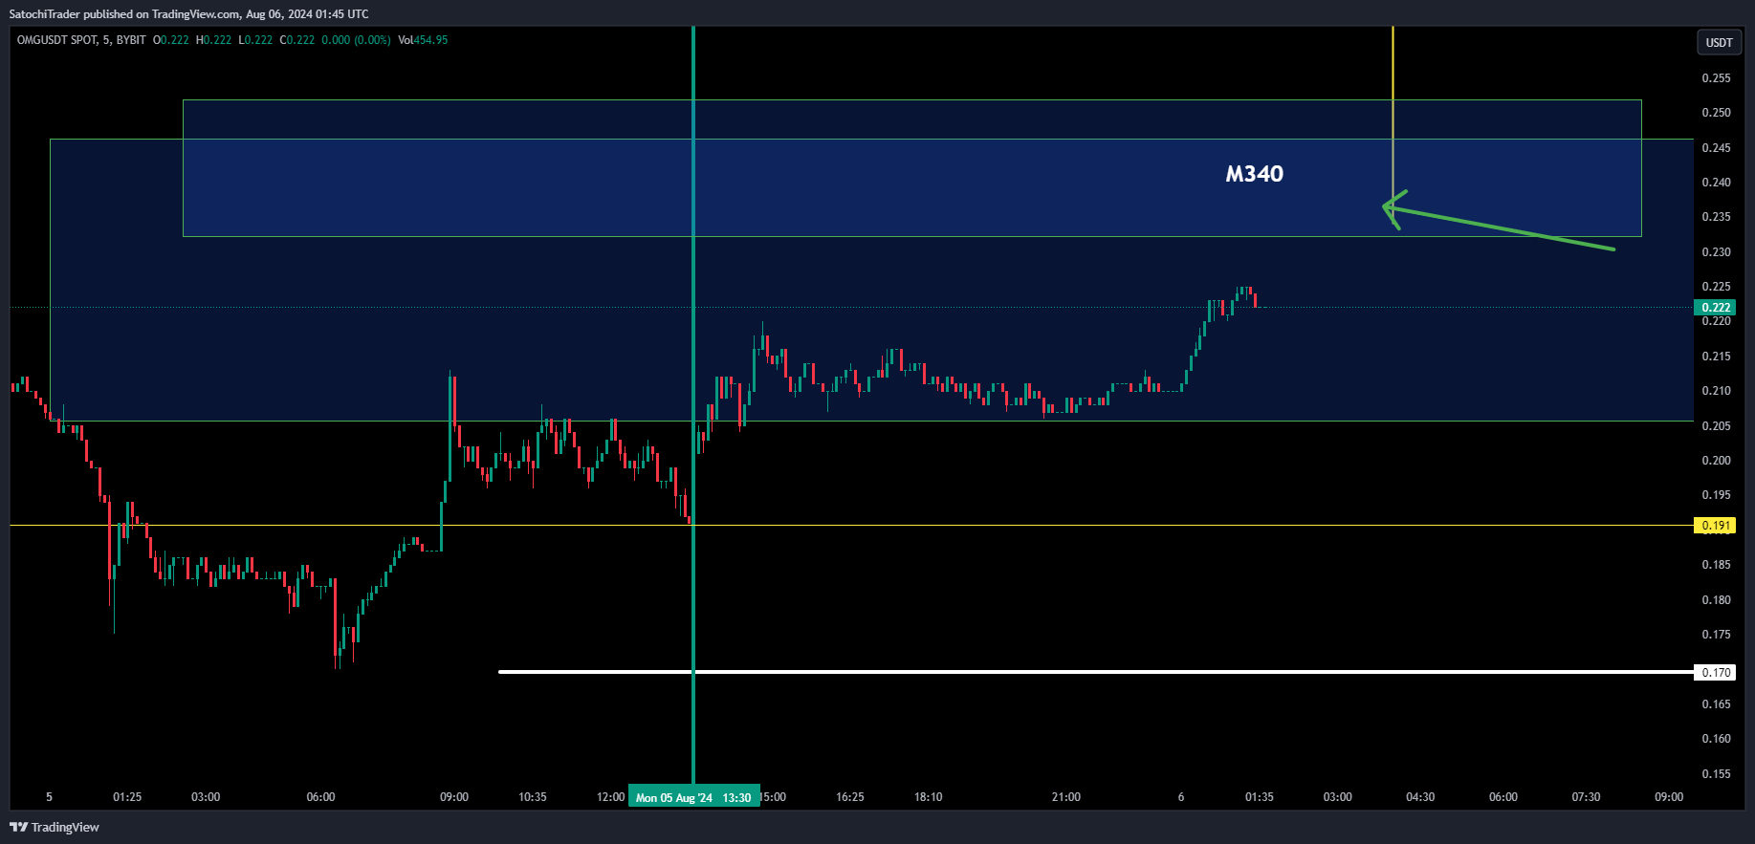Click the 0.155 price axis label
Screen dimensions: 1755x844
(x=1716, y=774)
